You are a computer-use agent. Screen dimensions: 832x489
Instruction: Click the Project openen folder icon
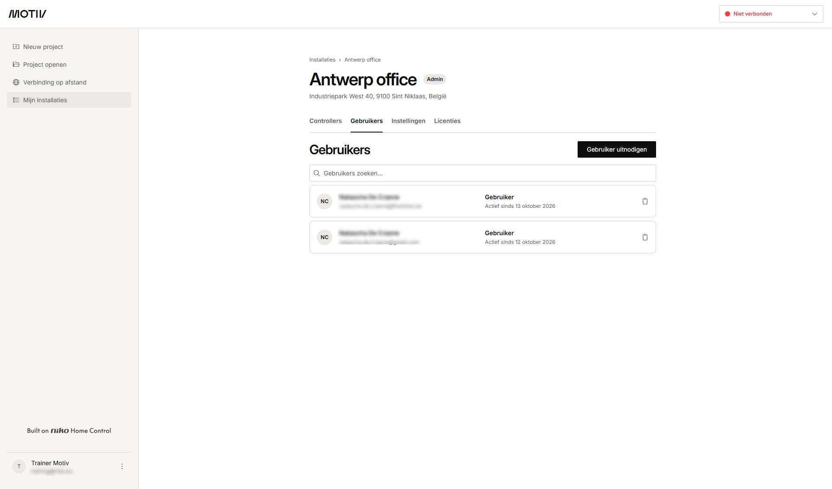coord(16,65)
